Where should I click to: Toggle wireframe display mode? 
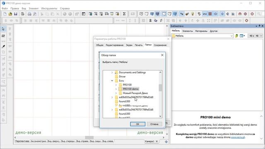click(141, 14)
